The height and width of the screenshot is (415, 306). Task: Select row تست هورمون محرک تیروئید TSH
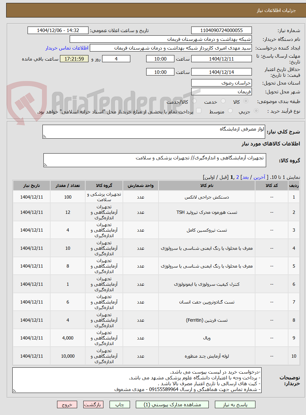(156, 212)
